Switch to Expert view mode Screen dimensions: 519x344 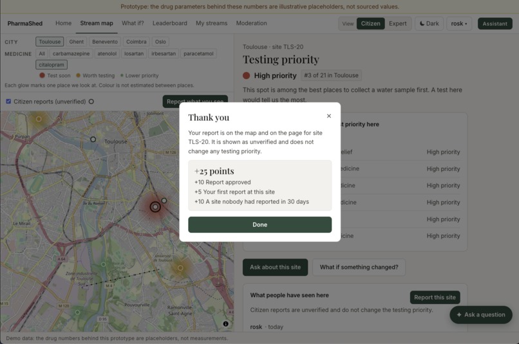click(397, 23)
